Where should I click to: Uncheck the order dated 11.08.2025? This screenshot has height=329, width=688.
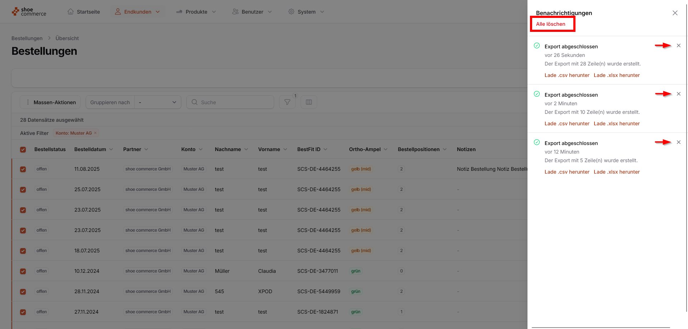point(23,169)
